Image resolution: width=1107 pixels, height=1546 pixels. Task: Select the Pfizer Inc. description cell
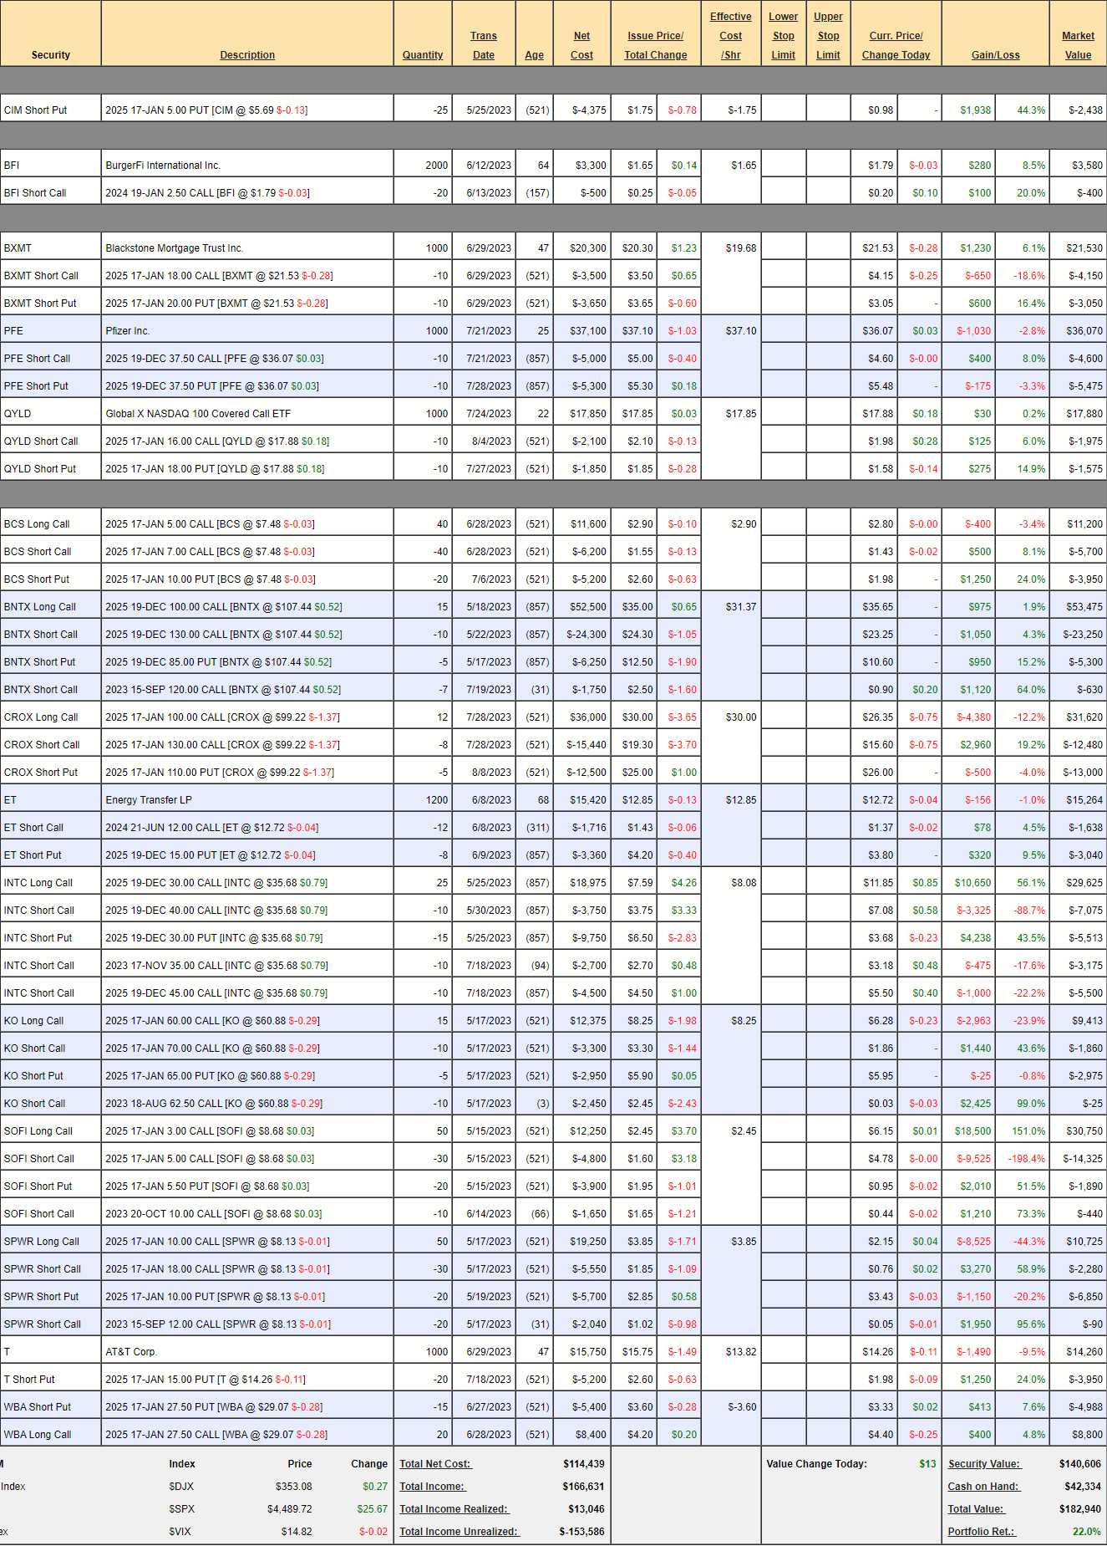(x=128, y=331)
